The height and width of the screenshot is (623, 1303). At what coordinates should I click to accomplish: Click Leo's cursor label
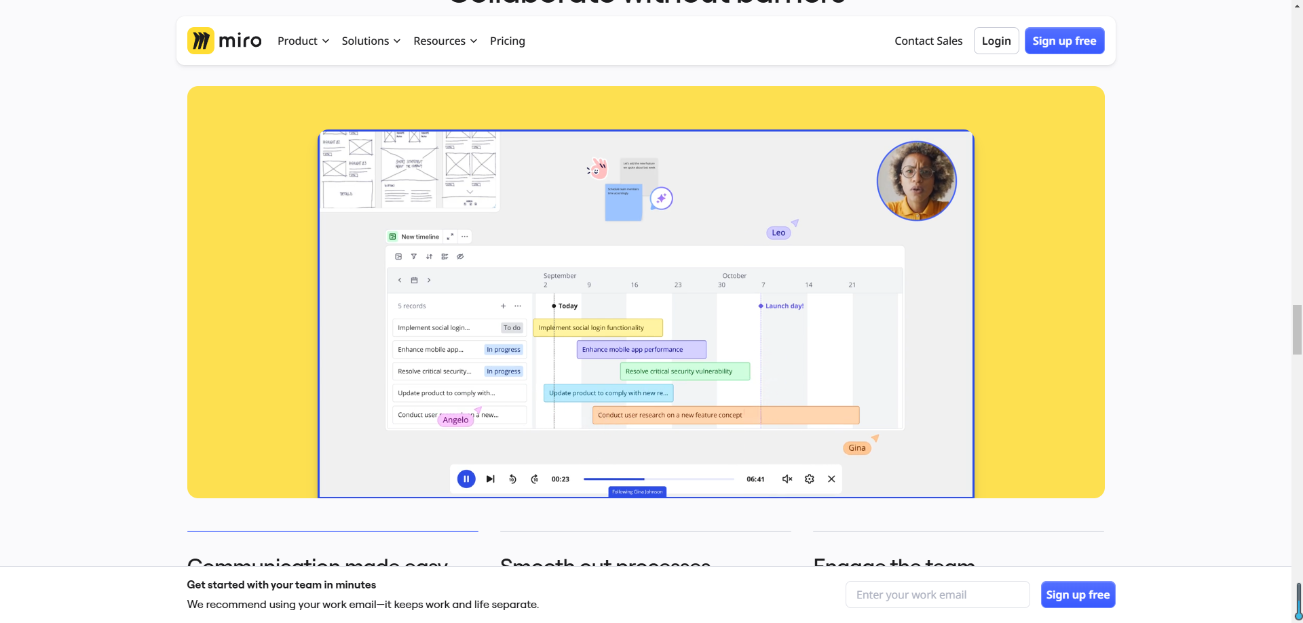coord(778,233)
